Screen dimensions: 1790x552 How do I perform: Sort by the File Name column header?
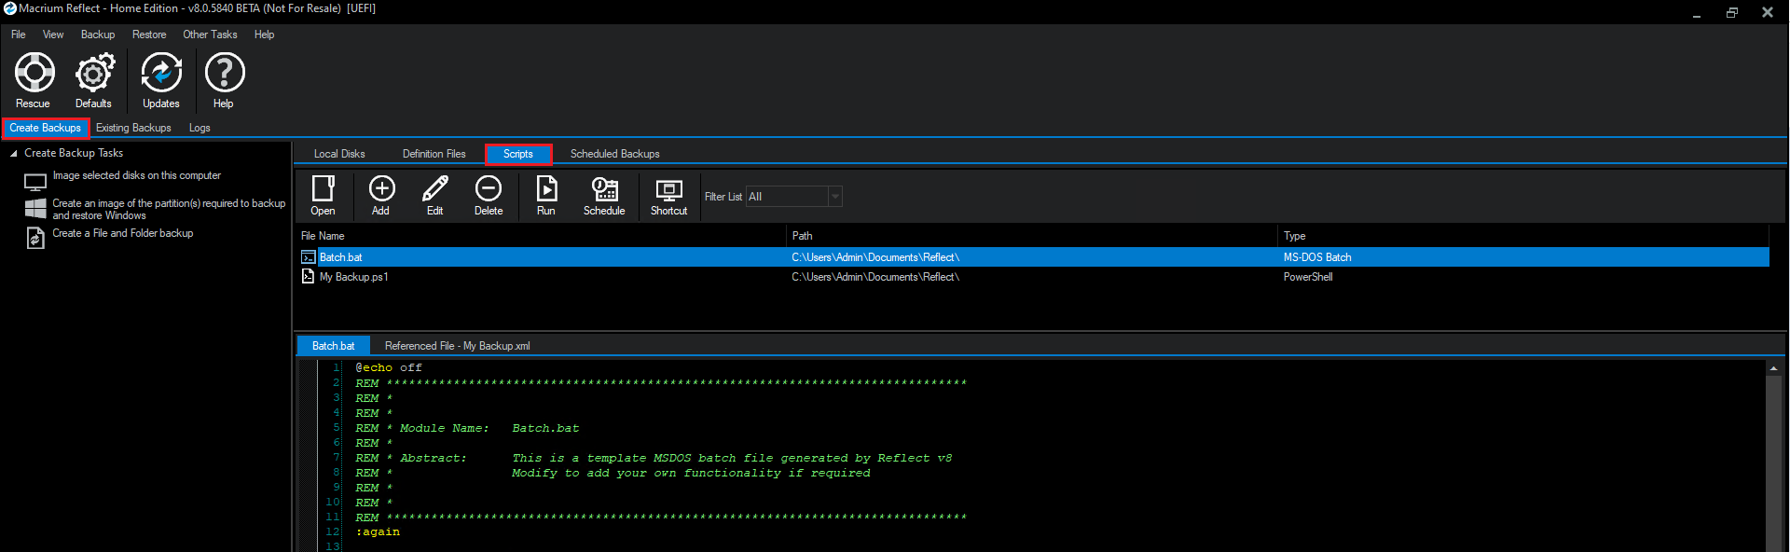541,236
